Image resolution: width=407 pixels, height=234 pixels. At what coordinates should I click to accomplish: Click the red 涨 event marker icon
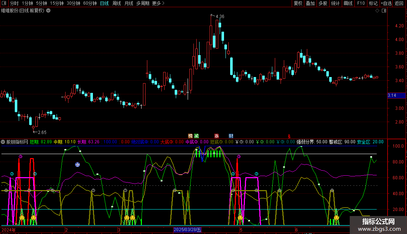coord(217,136)
